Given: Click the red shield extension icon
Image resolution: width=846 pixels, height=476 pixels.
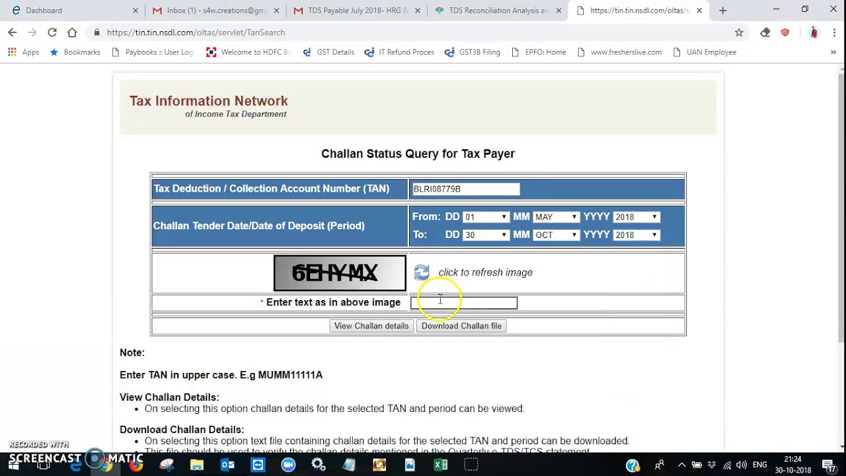Looking at the screenshot, I should tap(785, 32).
